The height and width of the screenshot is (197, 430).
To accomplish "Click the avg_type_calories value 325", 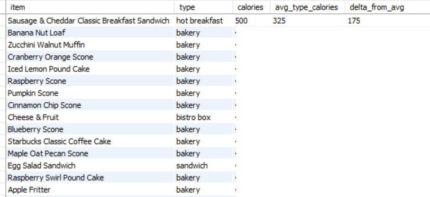I will [x=279, y=21].
